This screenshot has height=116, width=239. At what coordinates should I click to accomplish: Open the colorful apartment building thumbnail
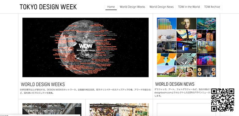167,24
